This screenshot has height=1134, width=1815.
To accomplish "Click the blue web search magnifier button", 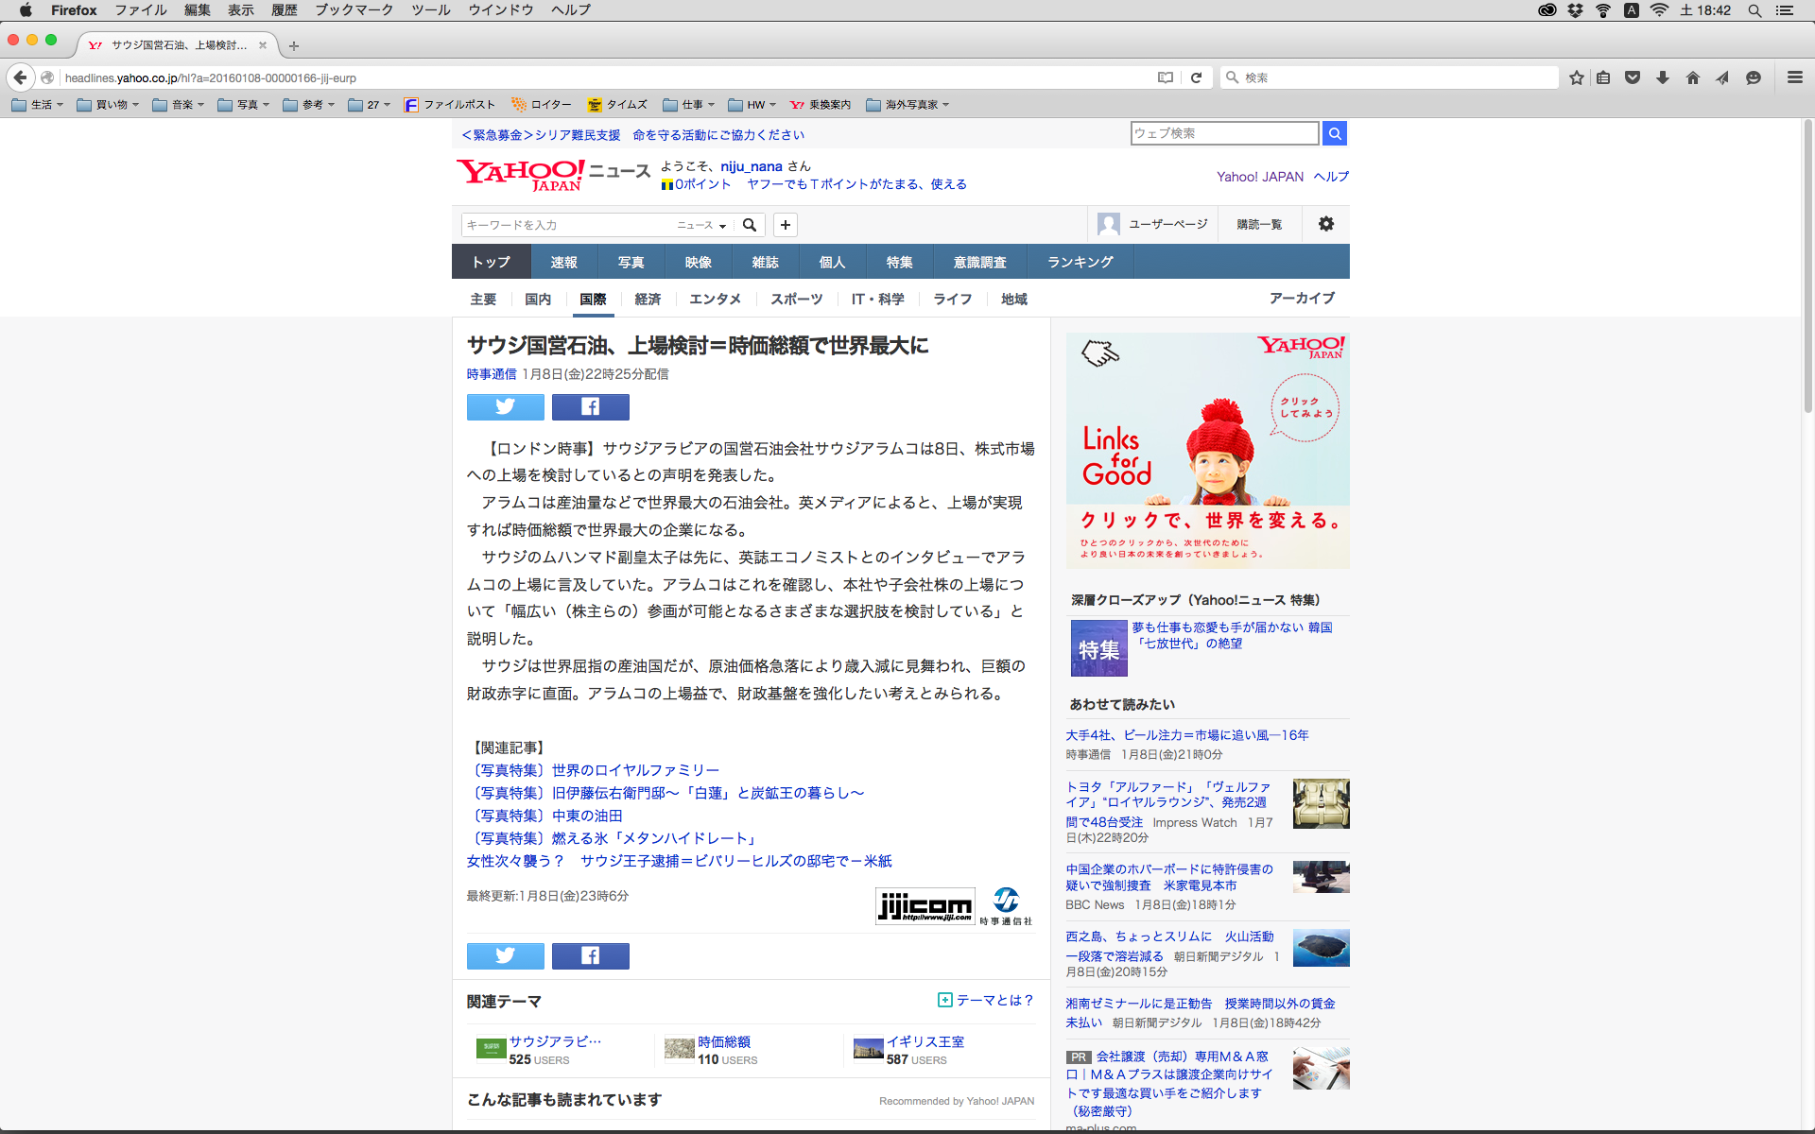I will (1334, 133).
